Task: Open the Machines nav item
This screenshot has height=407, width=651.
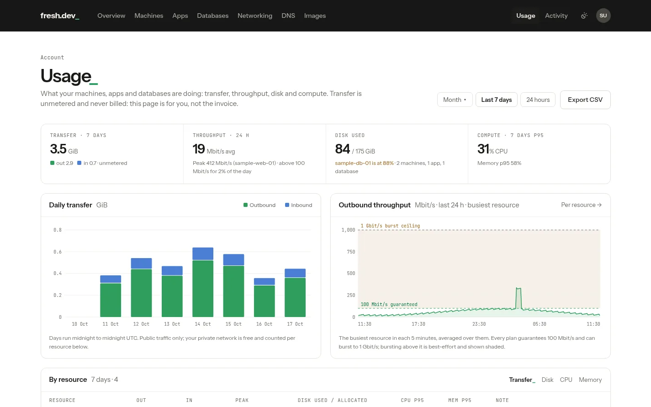Action: pos(148,16)
